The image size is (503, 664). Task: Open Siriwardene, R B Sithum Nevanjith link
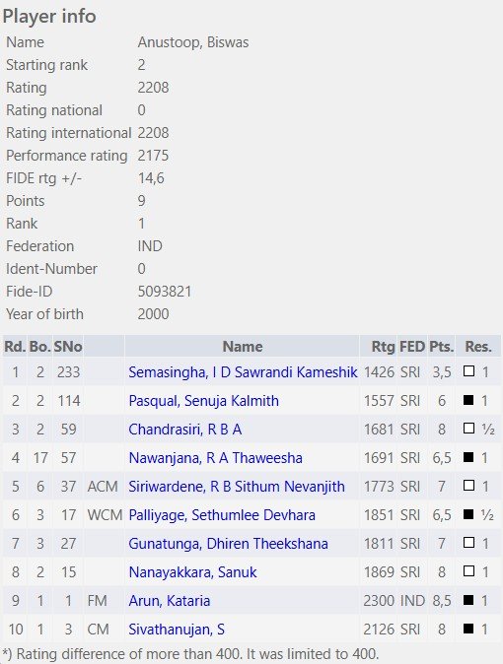[x=237, y=487]
